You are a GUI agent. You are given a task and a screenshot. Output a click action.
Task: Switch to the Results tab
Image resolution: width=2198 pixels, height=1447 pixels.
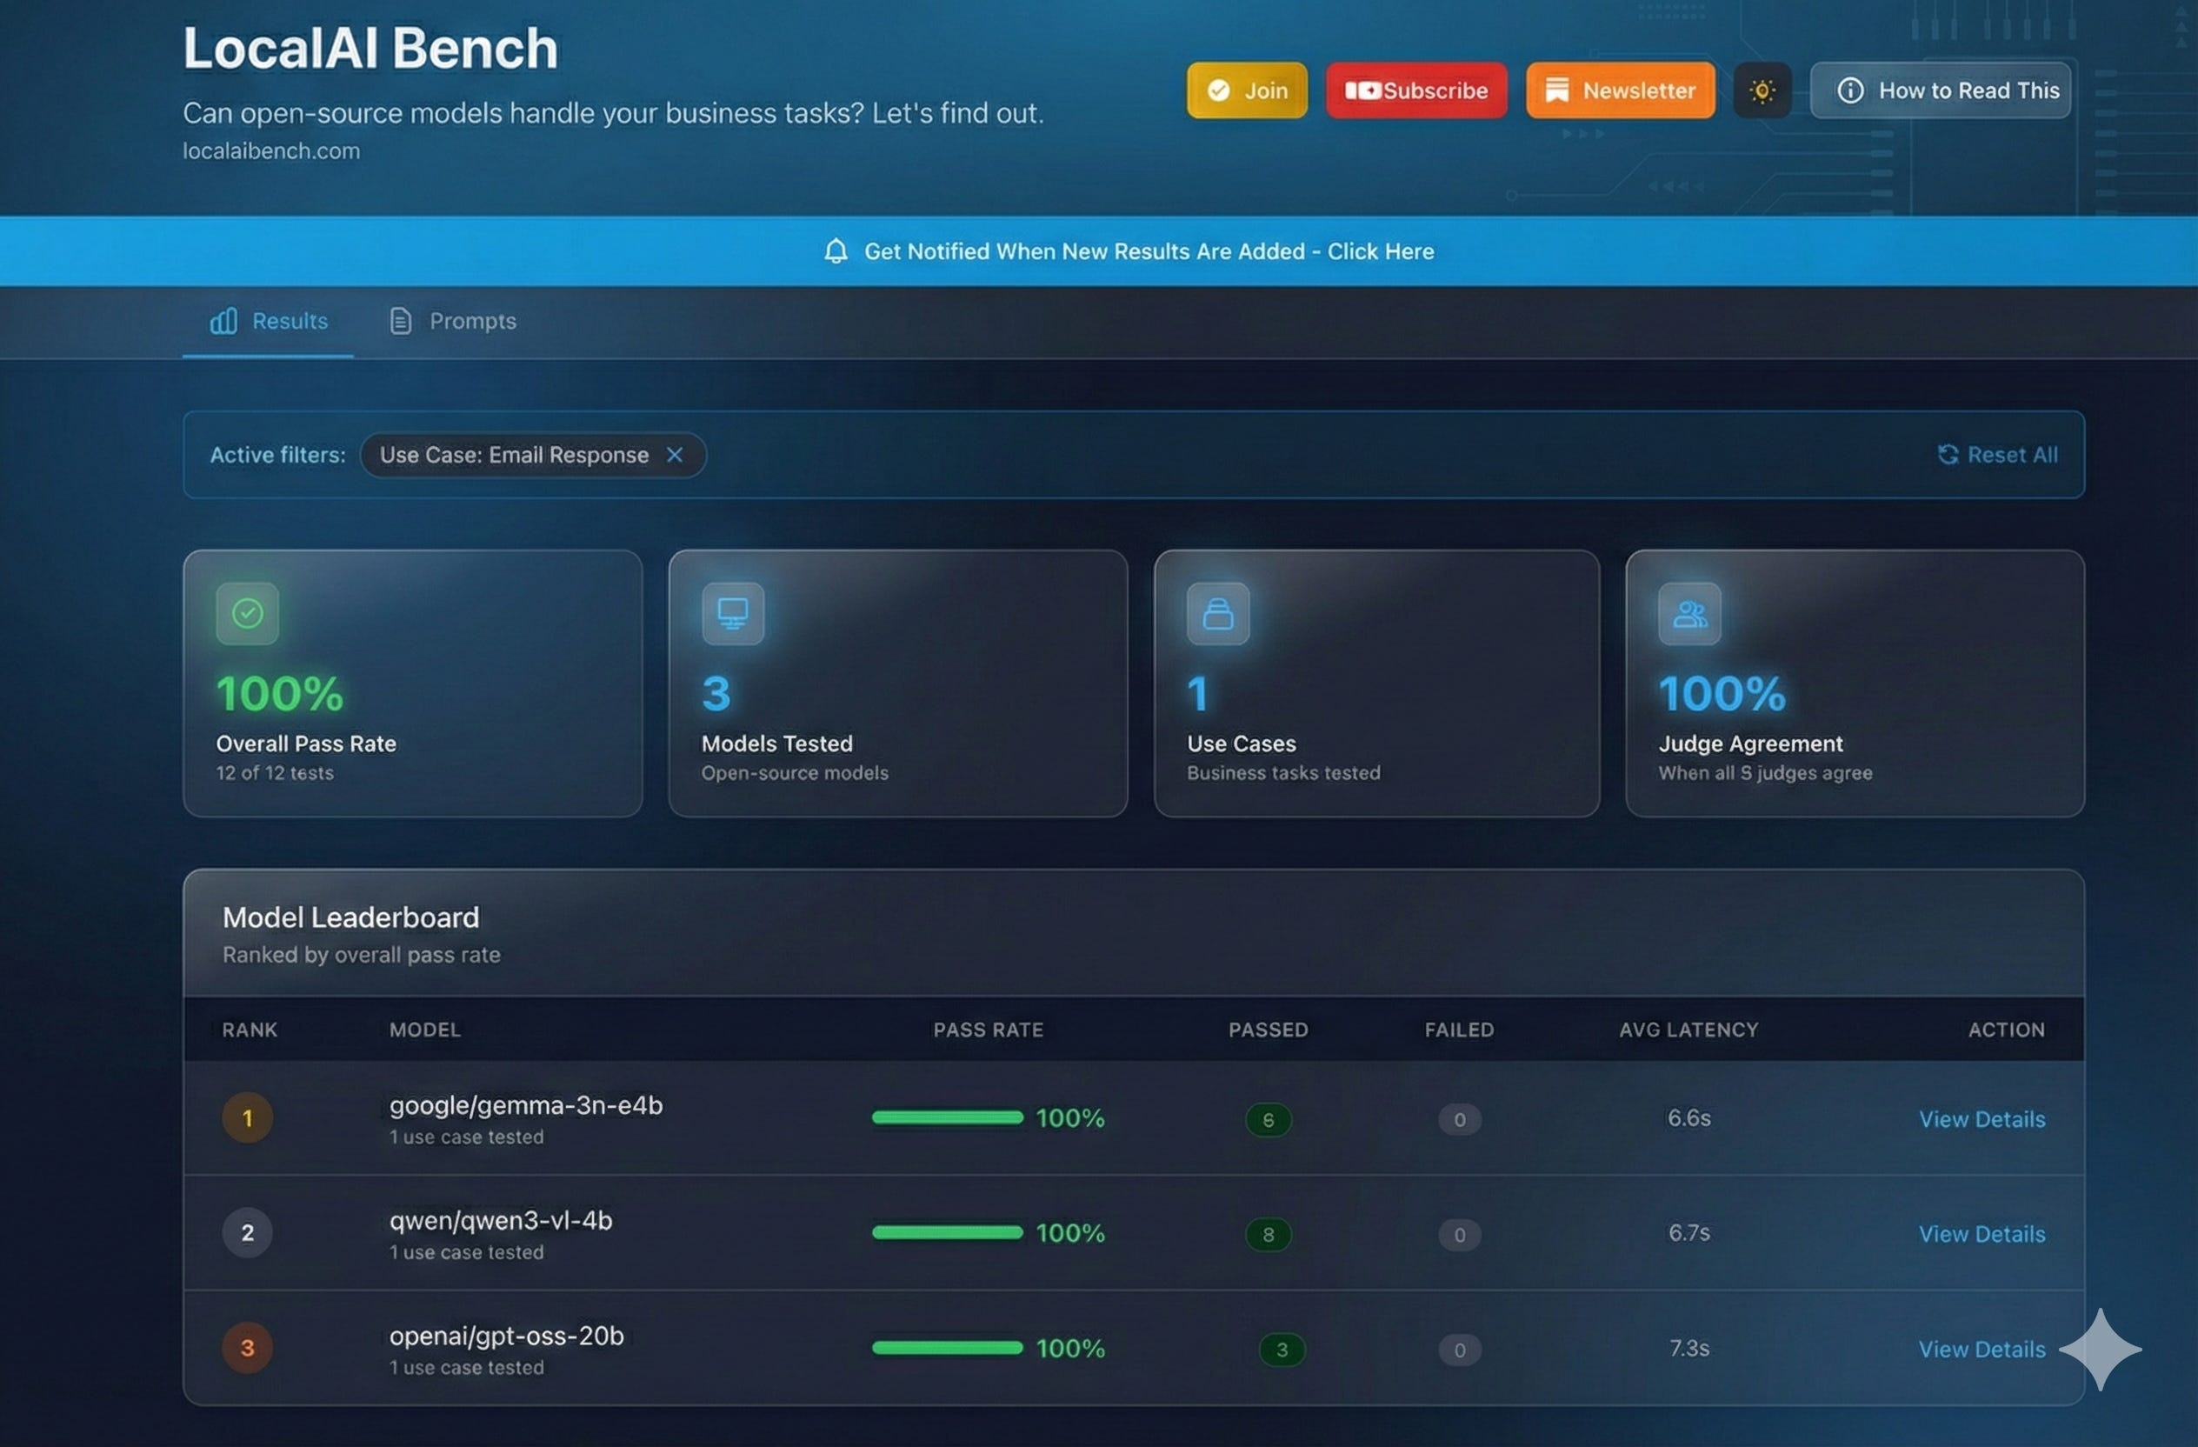[x=268, y=322]
